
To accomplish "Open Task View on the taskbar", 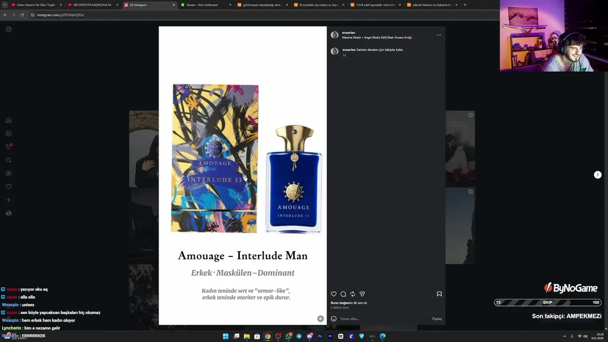I will coord(236,336).
